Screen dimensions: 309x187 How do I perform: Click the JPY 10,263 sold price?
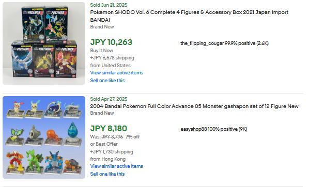tap(111, 42)
